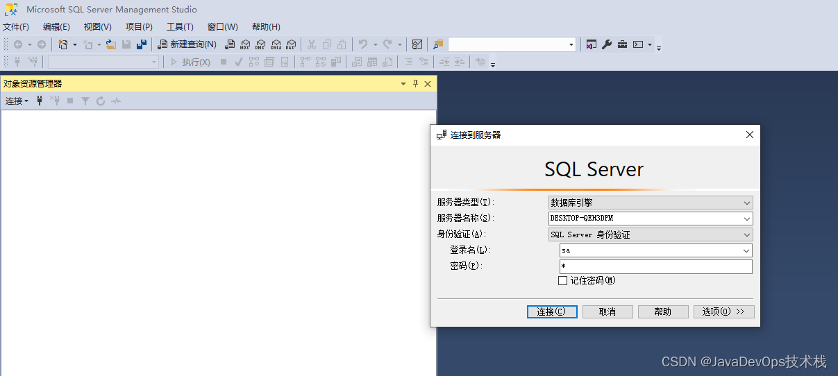The height and width of the screenshot is (376, 838).
Task: Open the 工具(T) menu
Action: coord(180,27)
